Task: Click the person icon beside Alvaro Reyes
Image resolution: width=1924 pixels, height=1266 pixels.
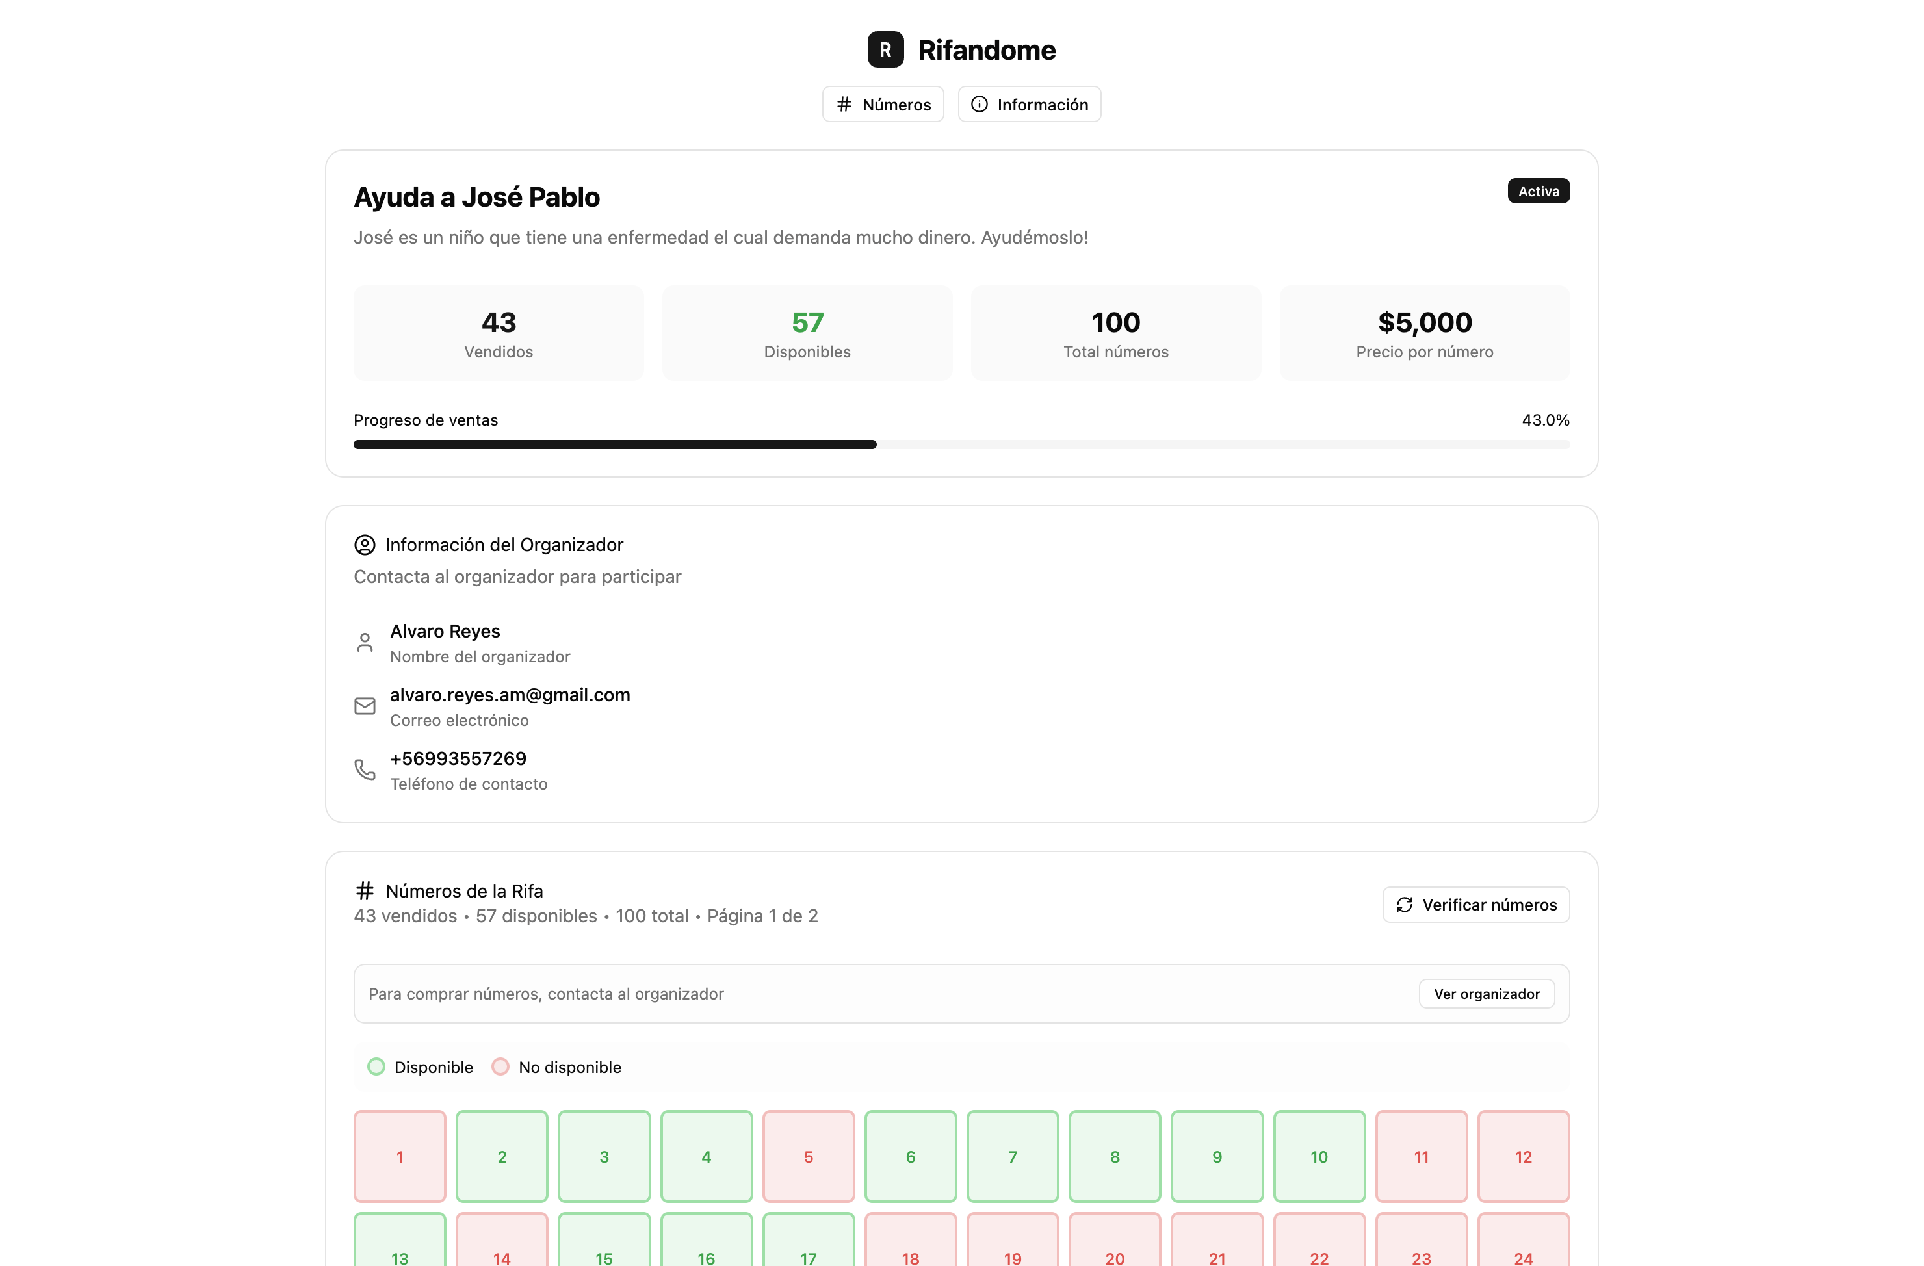Action: tap(365, 643)
